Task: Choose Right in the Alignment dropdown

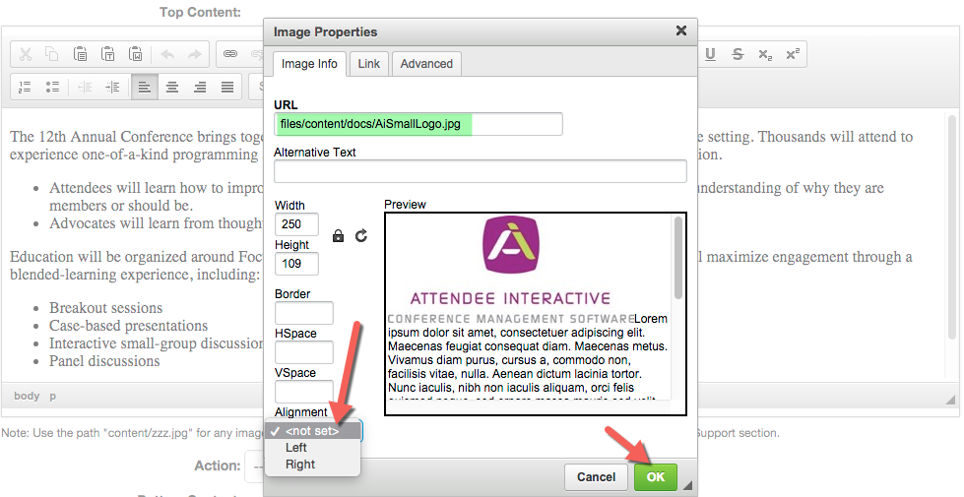Action: point(299,465)
